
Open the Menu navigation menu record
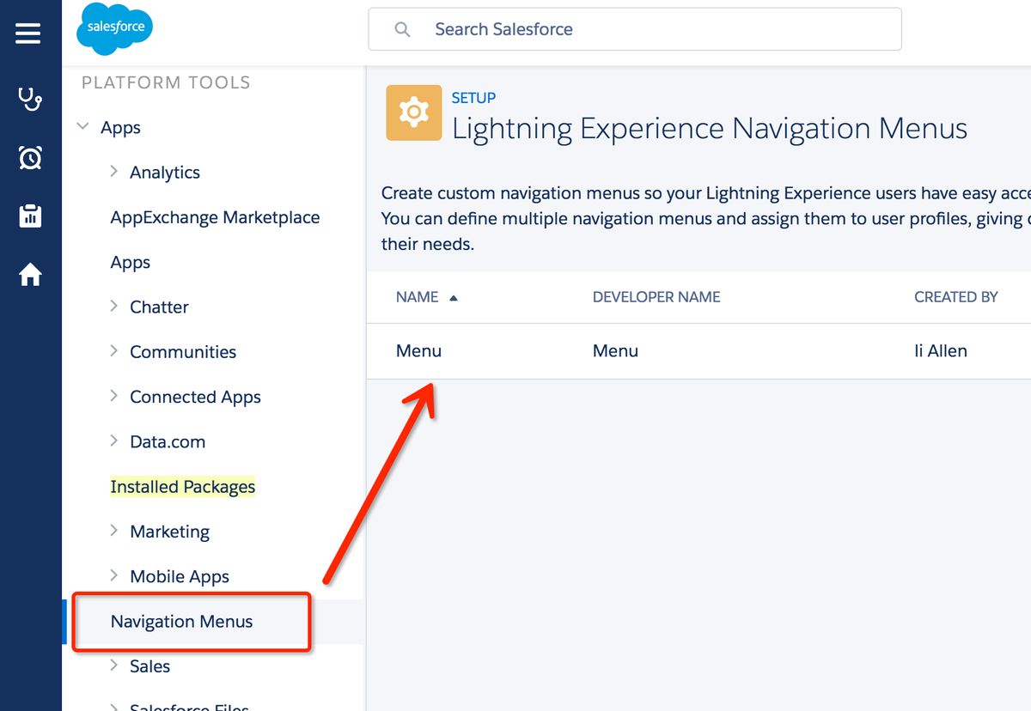418,350
